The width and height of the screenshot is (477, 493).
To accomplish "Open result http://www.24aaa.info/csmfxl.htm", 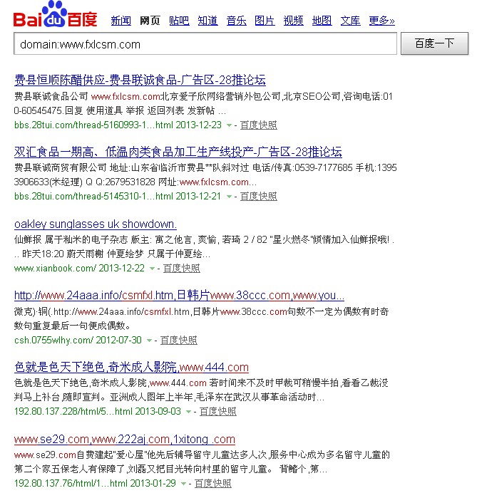I will (x=180, y=296).
